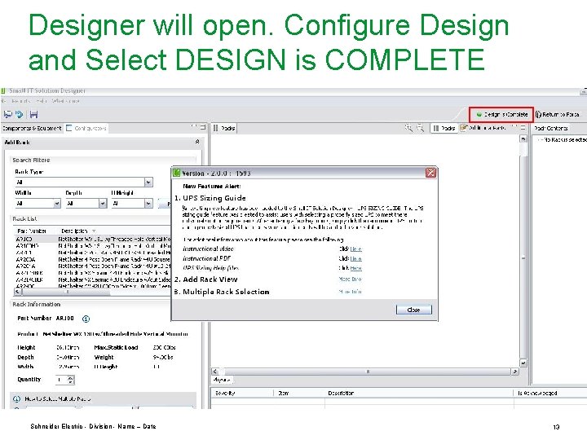Click the floppy disk save icon
The width and height of the screenshot is (587, 440).
click(33, 115)
